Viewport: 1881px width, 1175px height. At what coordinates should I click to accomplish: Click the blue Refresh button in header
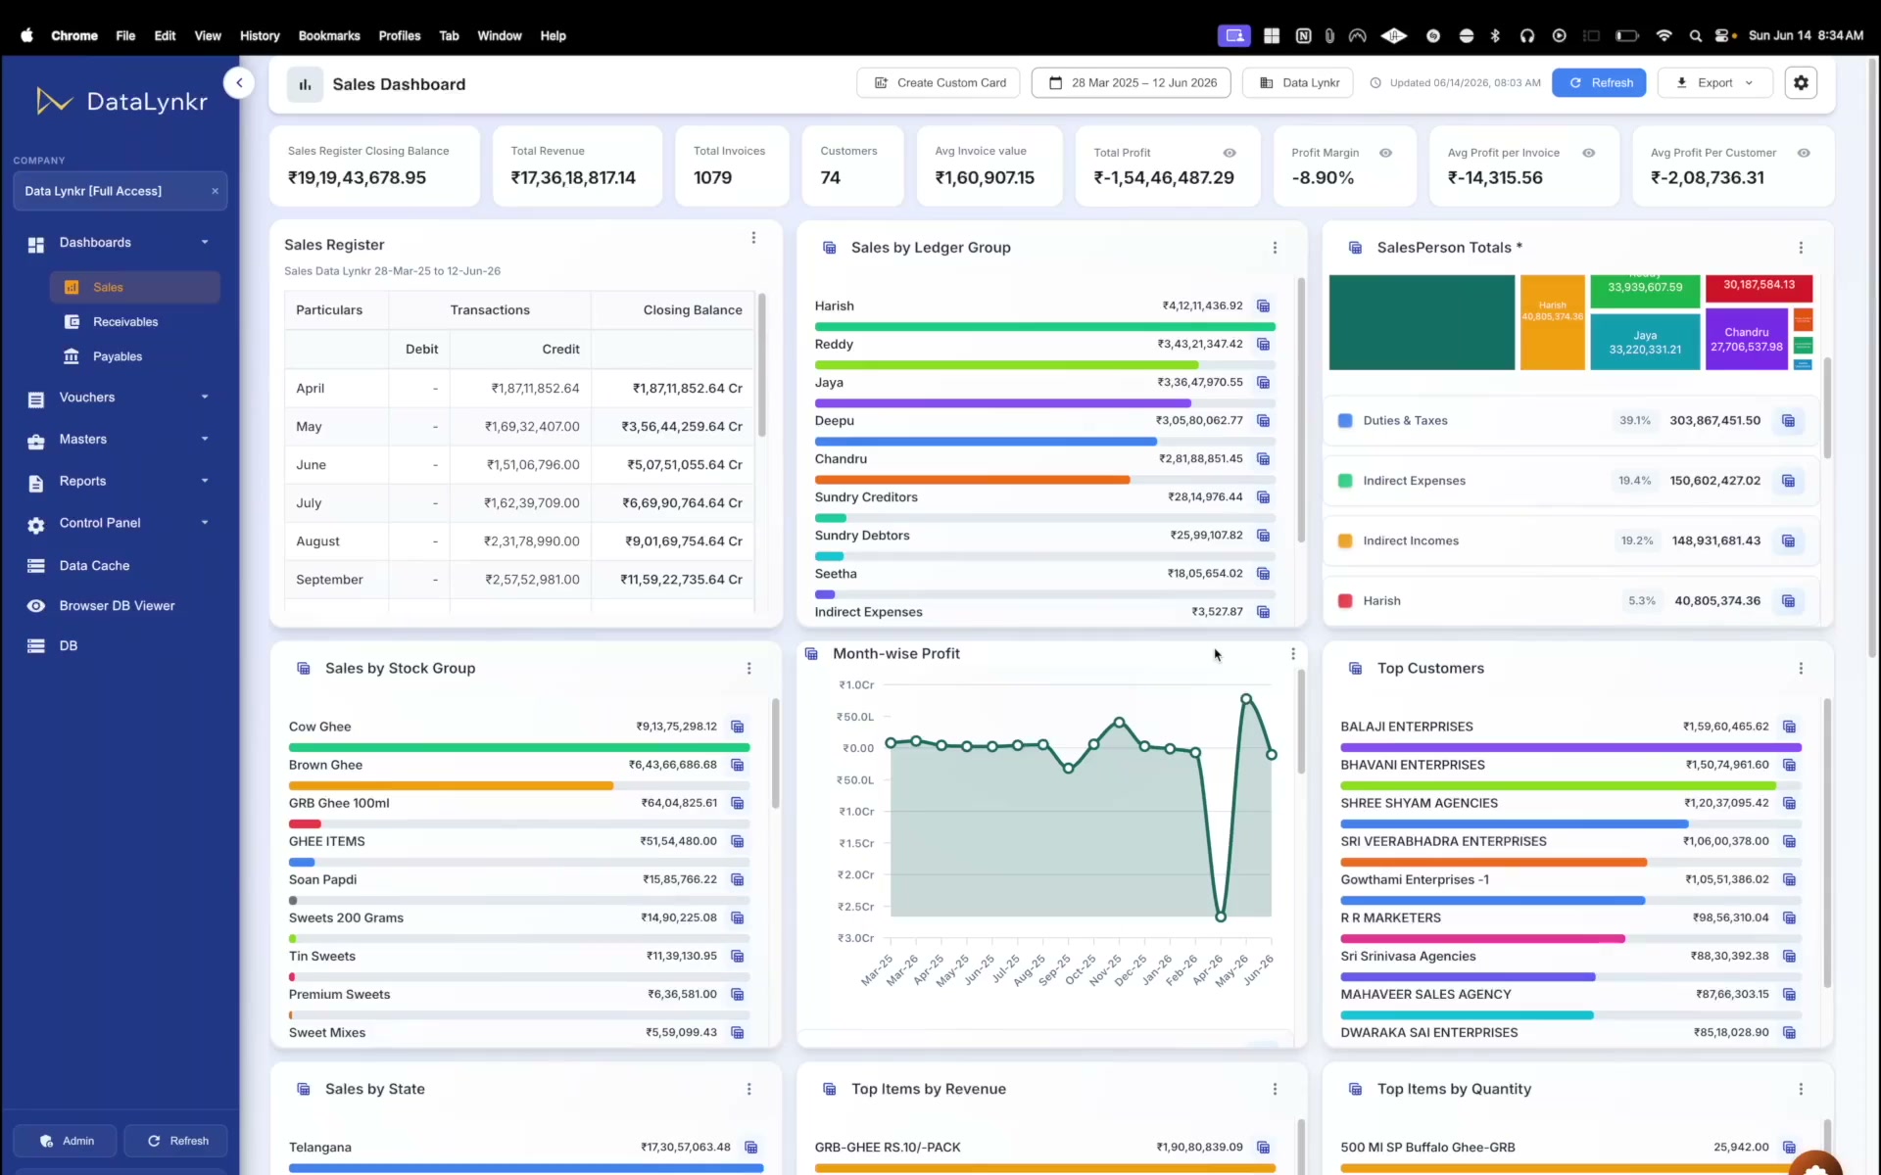[1600, 83]
